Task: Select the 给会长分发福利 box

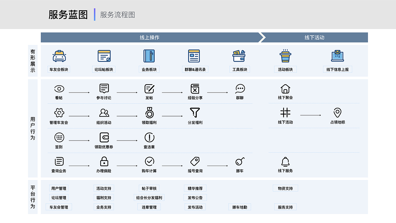Action: (x=149, y=198)
